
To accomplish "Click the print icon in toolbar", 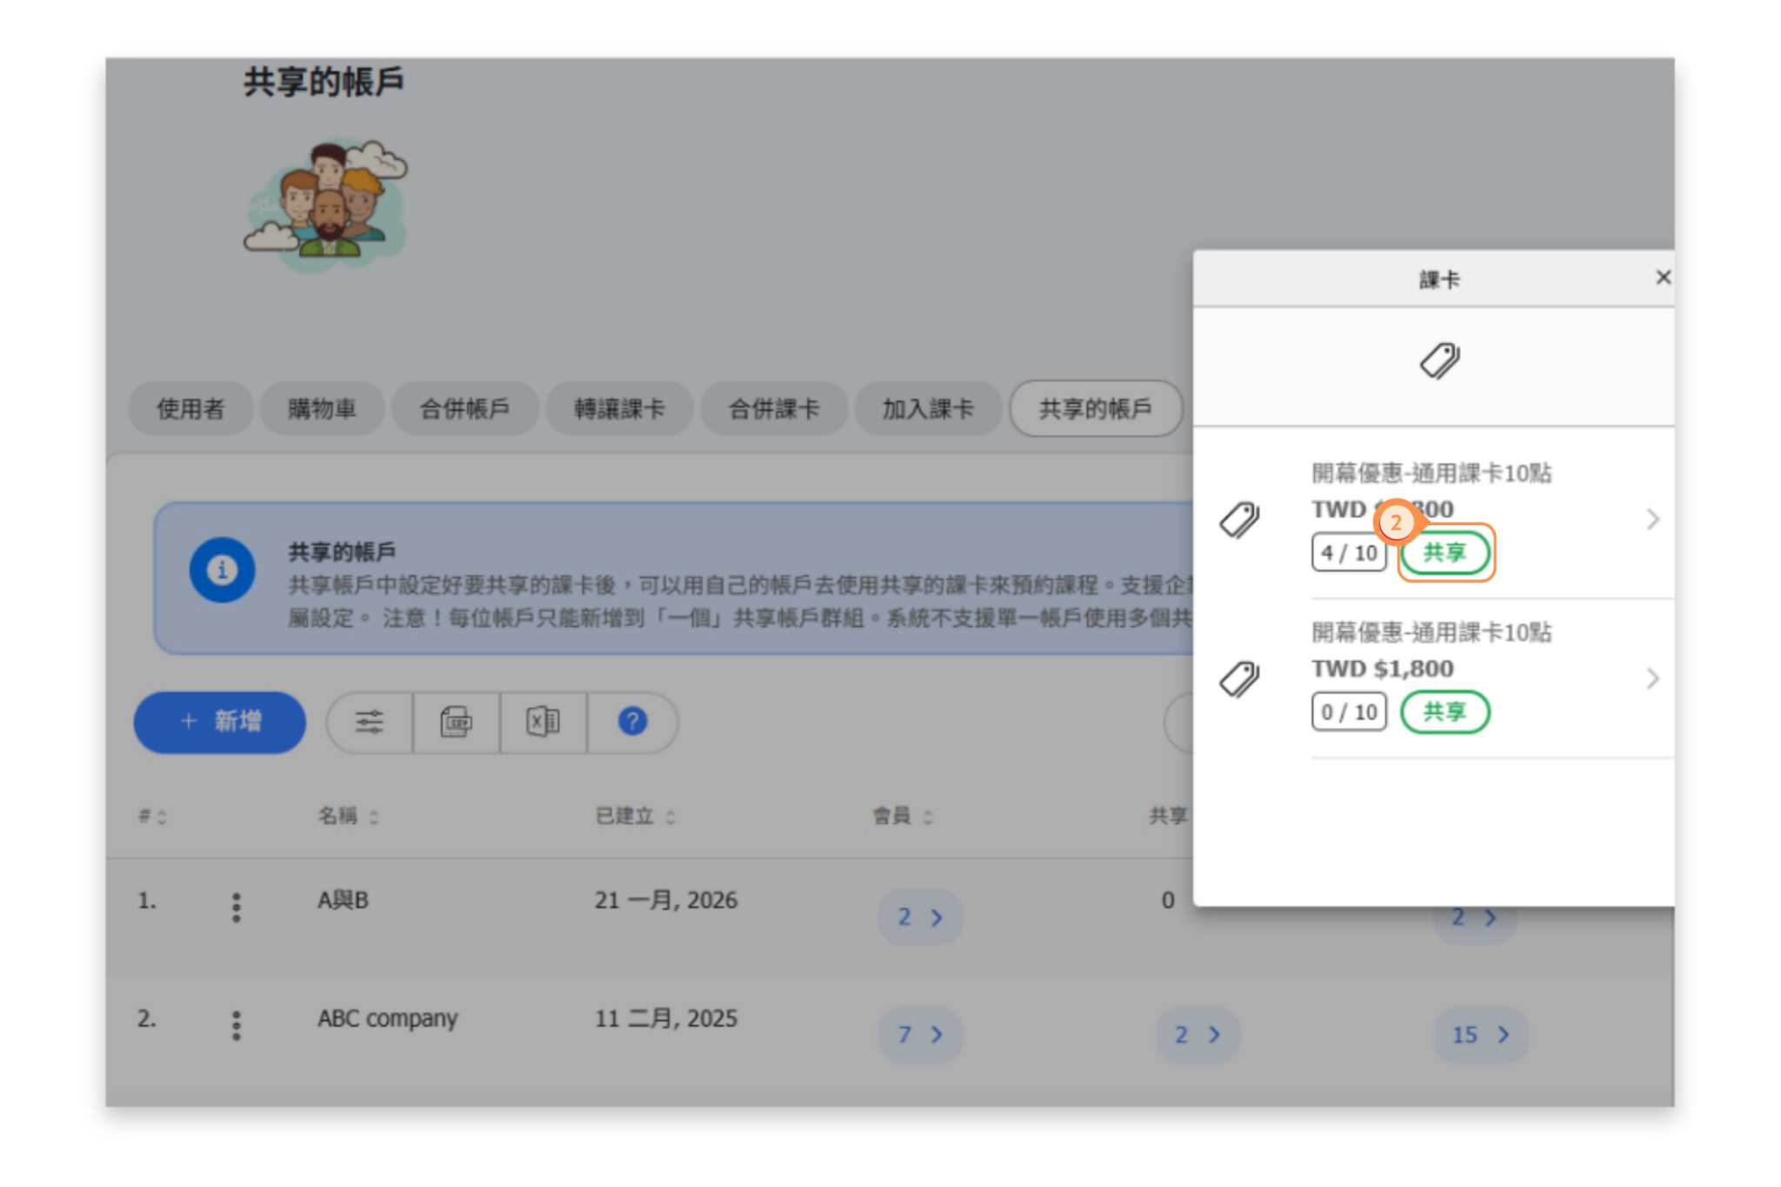I will [456, 722].
